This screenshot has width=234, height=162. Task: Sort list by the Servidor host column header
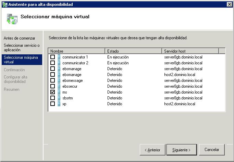190,51
